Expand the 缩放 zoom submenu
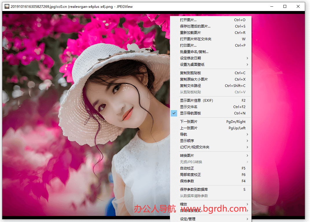 click(184, 204)
